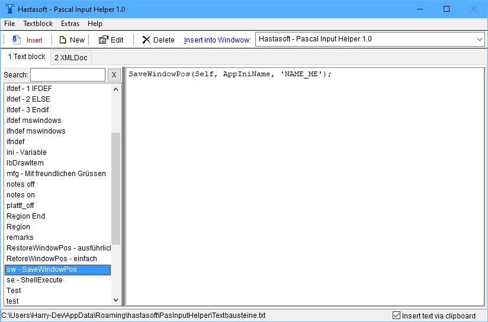The height and width of the screenshot is (322, 488).
Task: Select the plain 'ifndef' entry
Action: (58, 142)
